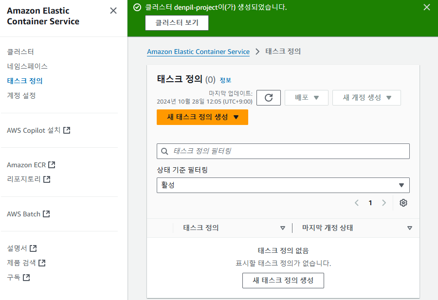
Task: Click the 태스크 정의 없음 text
Action: pyautogui.click(x=283, y=250)
